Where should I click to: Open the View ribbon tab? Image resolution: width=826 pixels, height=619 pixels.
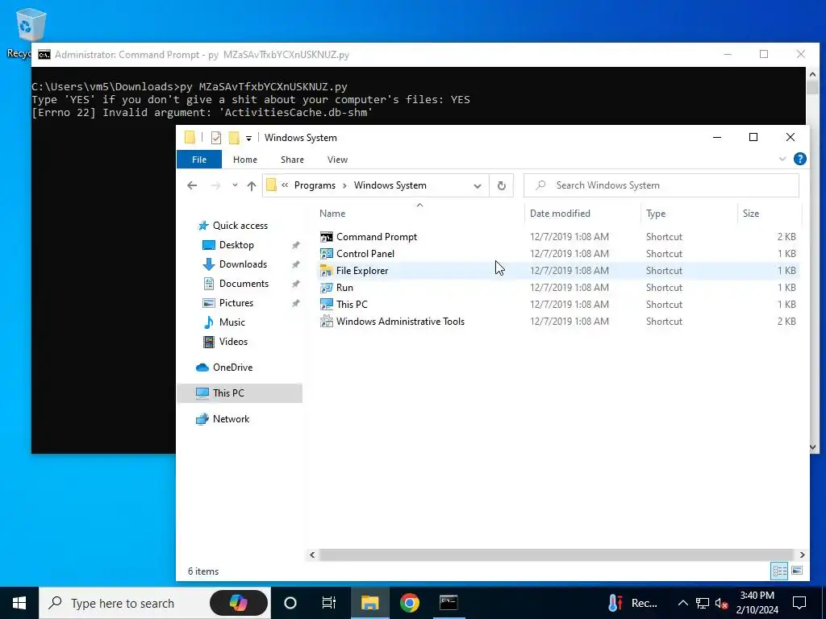(x=337, y=160)
